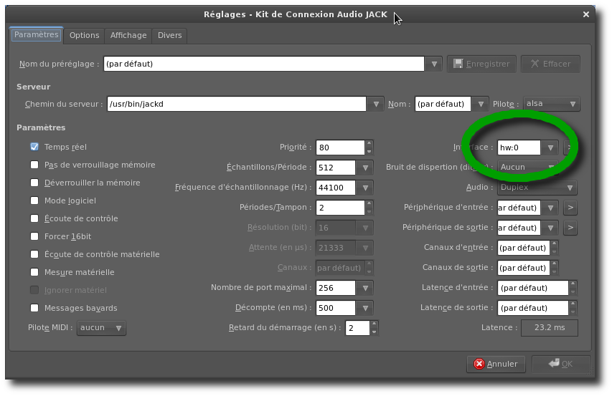Image resolution: width=612 pixels, height=396 pixels.
Task: Enable Mesure matérielle checkbox
Action: coord(34,272)
